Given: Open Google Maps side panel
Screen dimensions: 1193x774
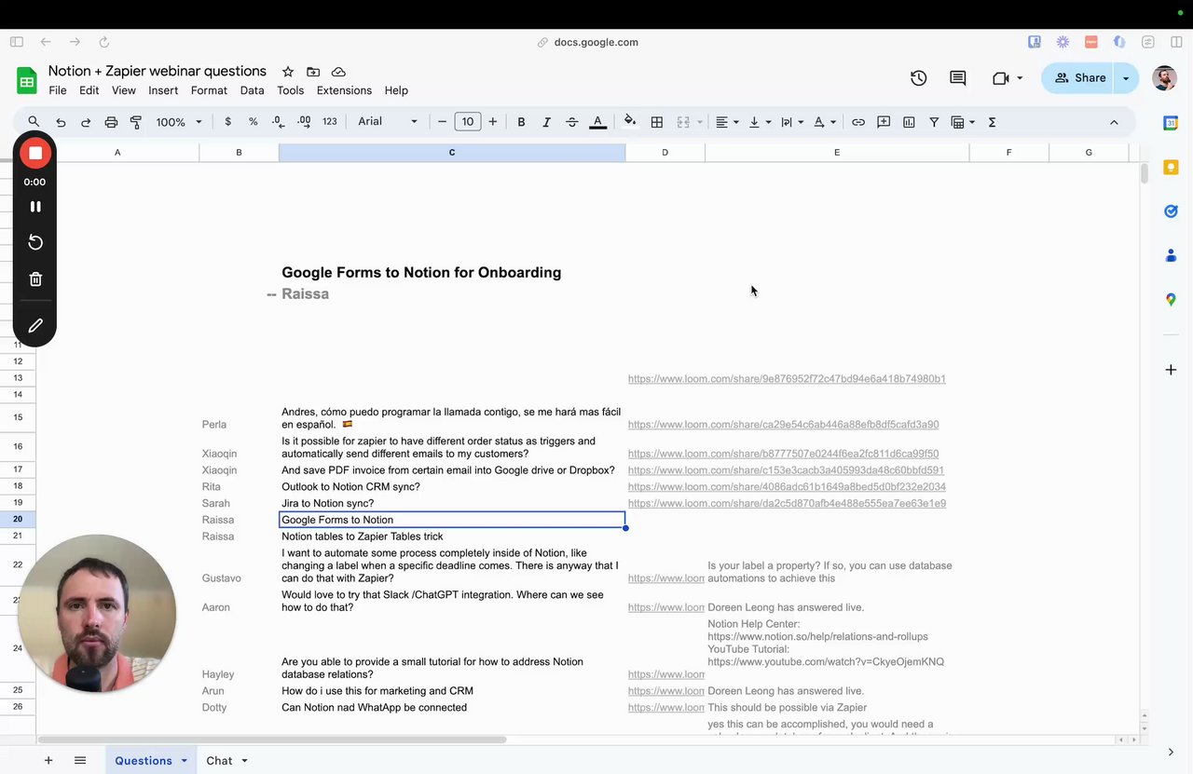Looking at the screenshot, I should click(1171, 300).
